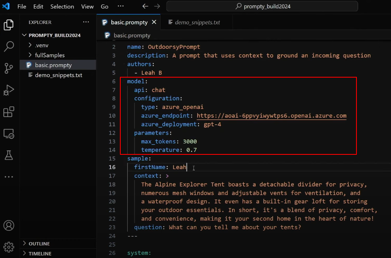
Task: Go back in navigation history
Action: coord(145,6)
